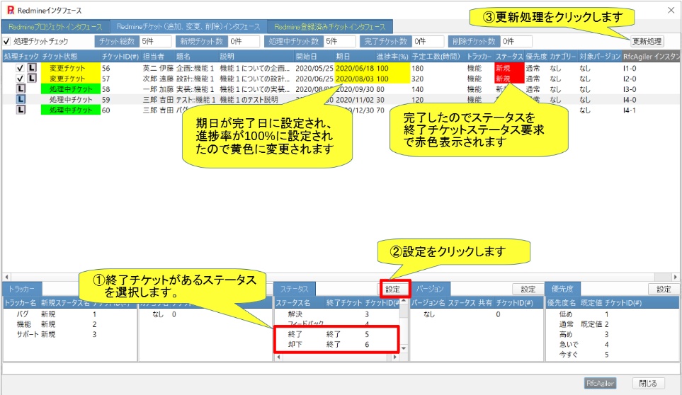Image resolution: width=682 pixels, height=395 pixels.
Task: Click the L icon in ticket 56 row
Action: [32, 68]
